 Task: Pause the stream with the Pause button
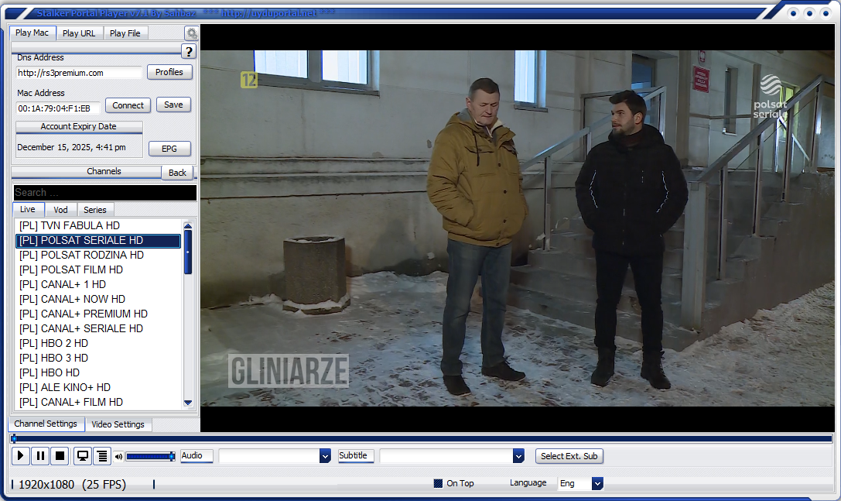pos(40,456)
